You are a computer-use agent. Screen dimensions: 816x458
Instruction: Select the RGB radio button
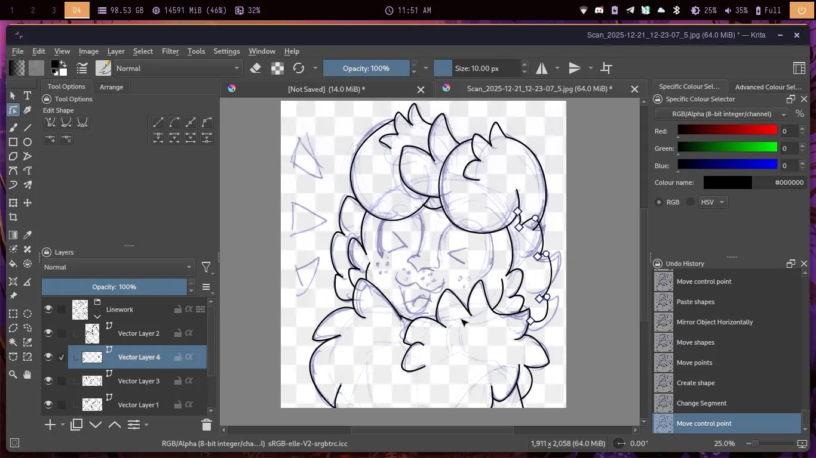click(x=659, y=202)
